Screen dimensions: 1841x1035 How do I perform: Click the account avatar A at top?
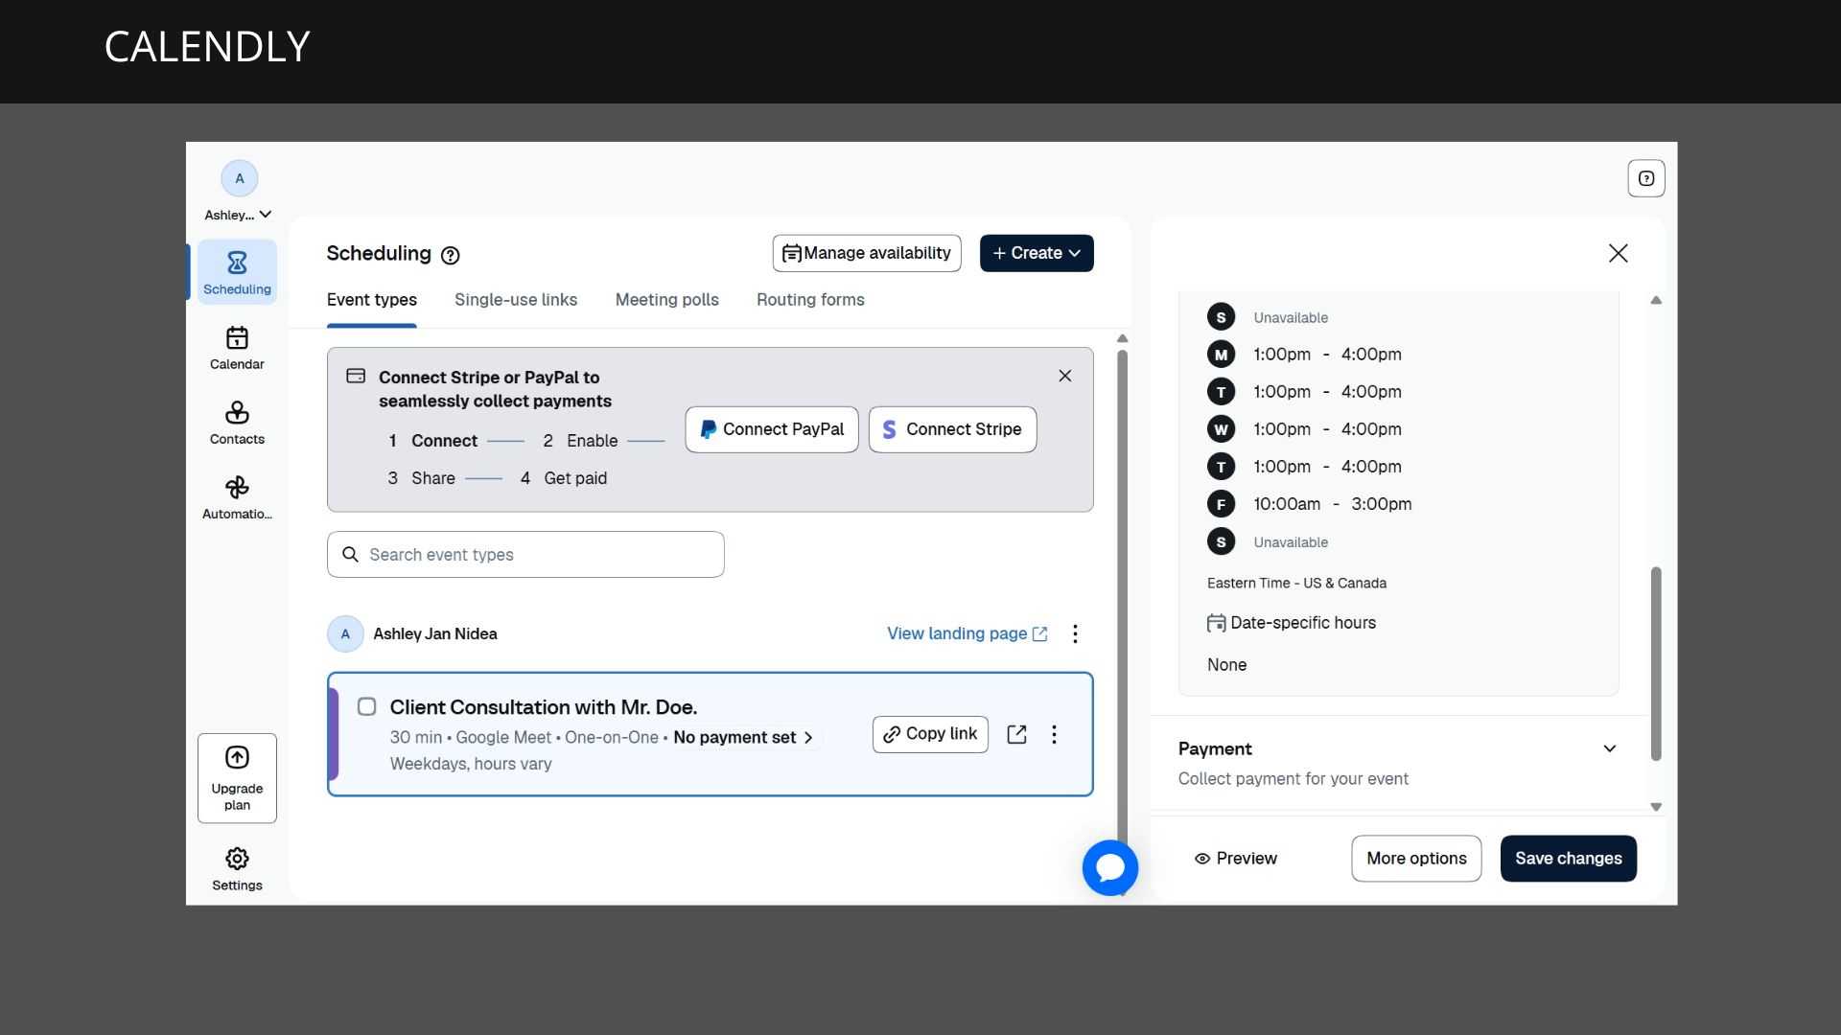coord(240,178)
